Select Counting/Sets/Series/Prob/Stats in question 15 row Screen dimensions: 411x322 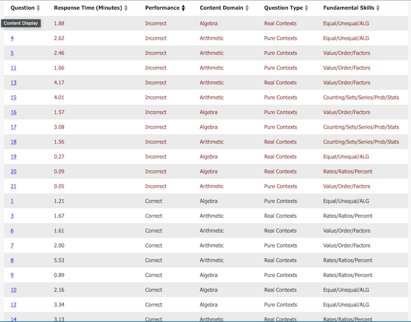[361, 98]
